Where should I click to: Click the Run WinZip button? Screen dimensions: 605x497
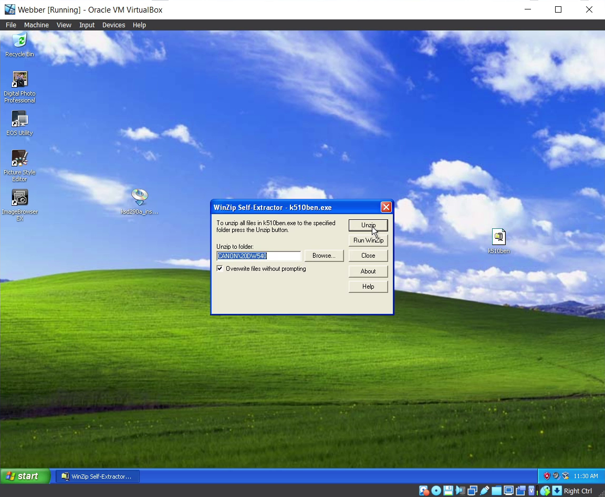(368, 240)
